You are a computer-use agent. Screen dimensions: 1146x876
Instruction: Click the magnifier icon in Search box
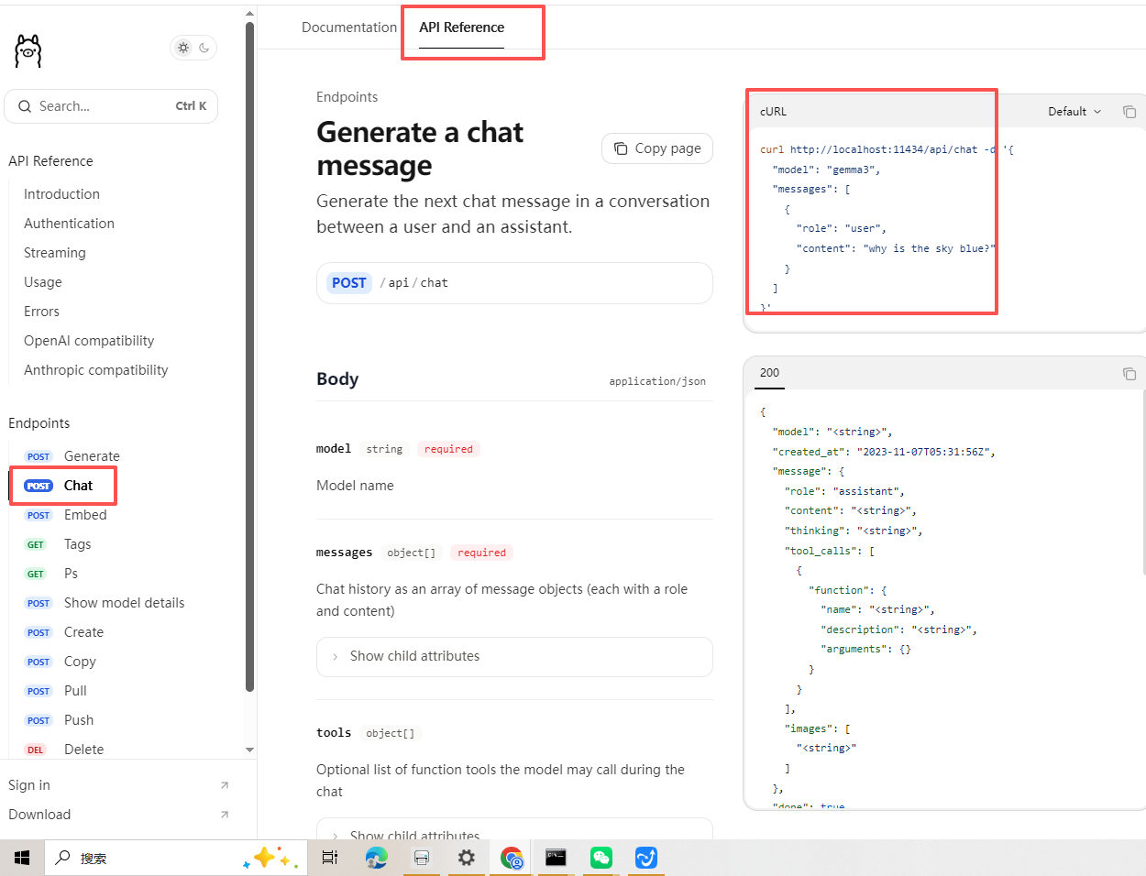pyautogui.click(x=24, y=106)
